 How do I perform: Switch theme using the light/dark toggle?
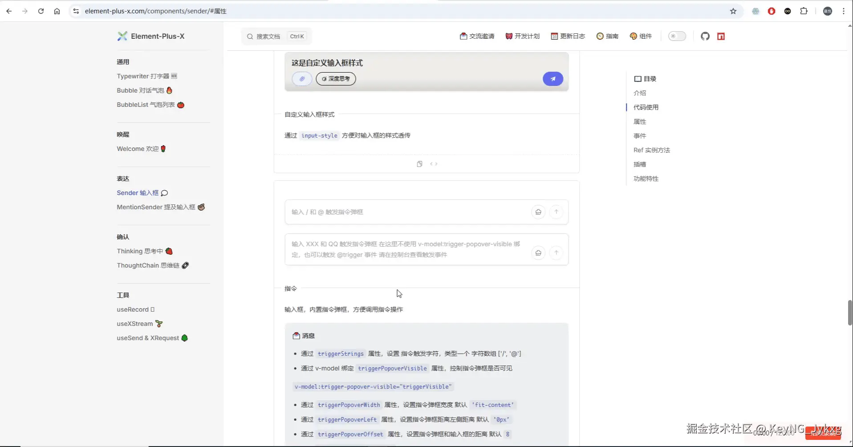click(x=677, y=36)
